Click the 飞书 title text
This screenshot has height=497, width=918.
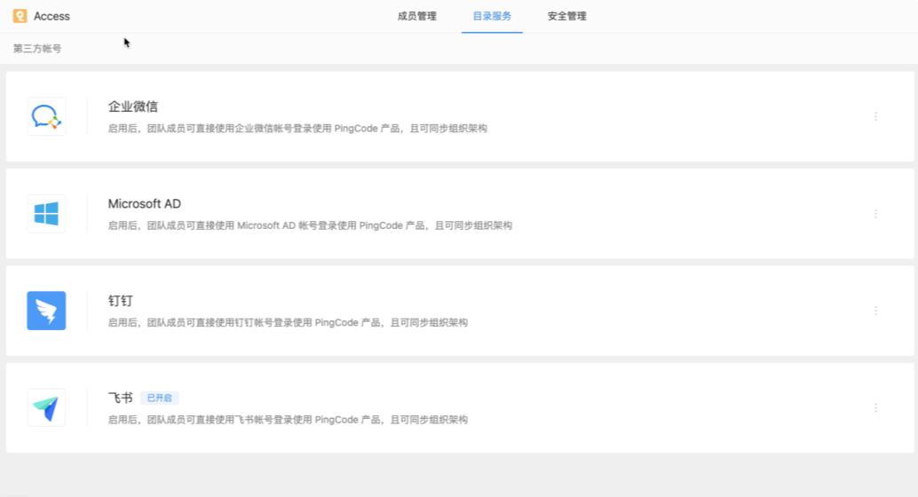pos(121,398)
